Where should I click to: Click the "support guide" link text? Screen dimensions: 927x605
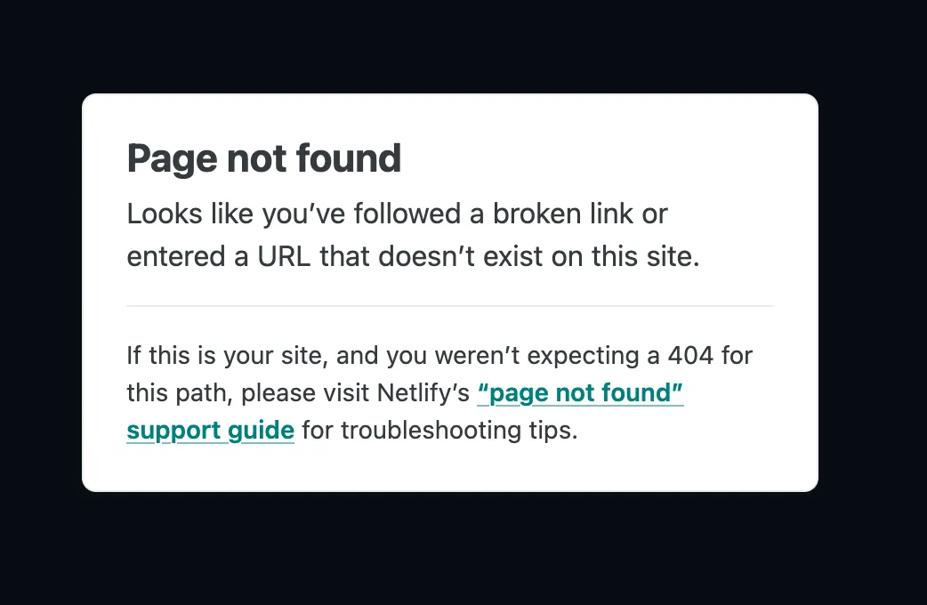tap(210, 431)
